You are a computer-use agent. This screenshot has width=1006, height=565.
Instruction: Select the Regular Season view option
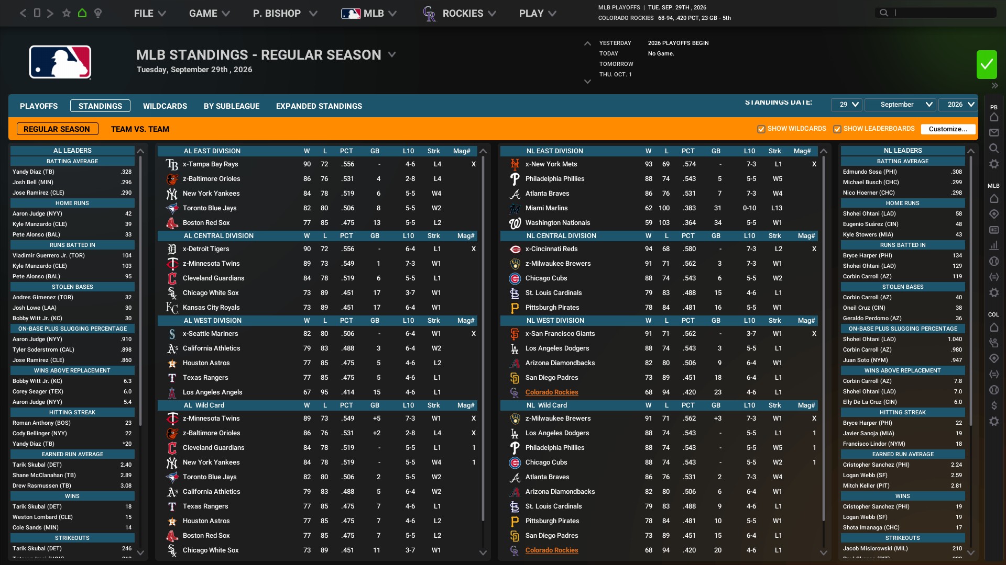[57, 129]
